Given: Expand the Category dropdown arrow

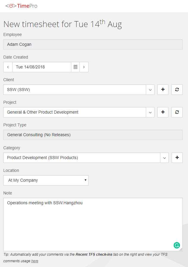Looking at the screenshot, I should click(x=165, y=158).
